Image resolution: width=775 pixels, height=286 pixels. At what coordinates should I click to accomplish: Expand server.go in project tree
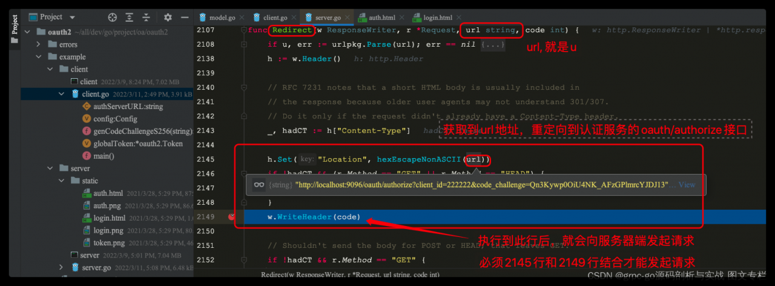click(x=62, y=267)
